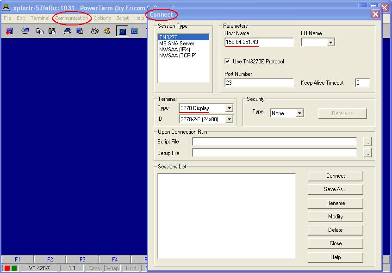Image resolution: width=392 pixels, height=273 pixels.
Task: Open the LU Name dropdown
Action: click(x=330, y=43)
